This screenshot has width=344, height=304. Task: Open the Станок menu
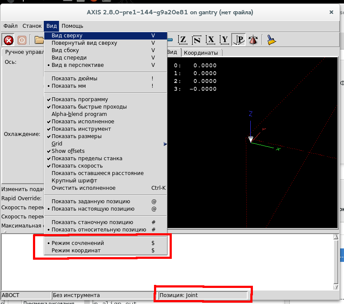pyautogui.click(x=32, y=26)
